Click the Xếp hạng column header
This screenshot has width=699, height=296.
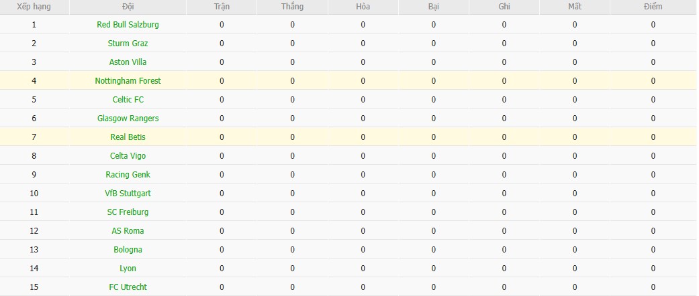34,7
